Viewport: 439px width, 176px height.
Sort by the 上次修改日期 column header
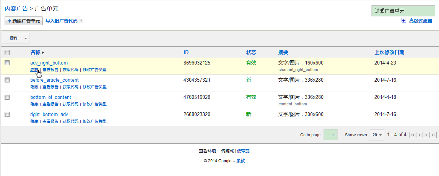389,52
